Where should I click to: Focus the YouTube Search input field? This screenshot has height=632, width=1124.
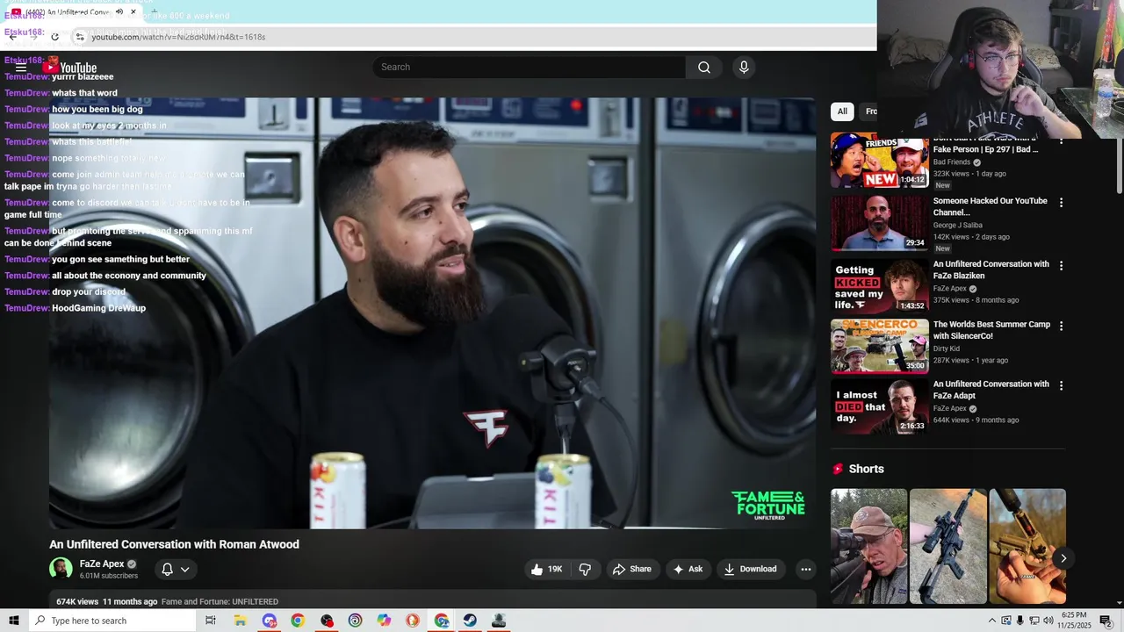click(x=530, y=68)
